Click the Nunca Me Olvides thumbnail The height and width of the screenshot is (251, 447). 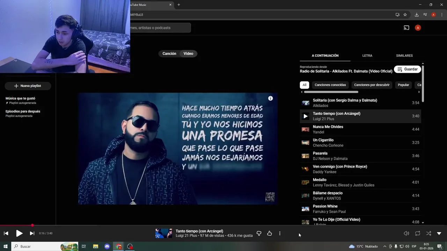pyautogui.click(x=306, y=129)
